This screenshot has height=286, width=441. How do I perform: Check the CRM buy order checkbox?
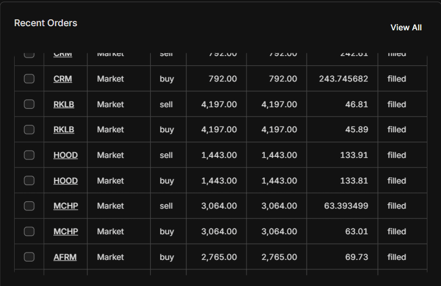(x=29, y=79)
